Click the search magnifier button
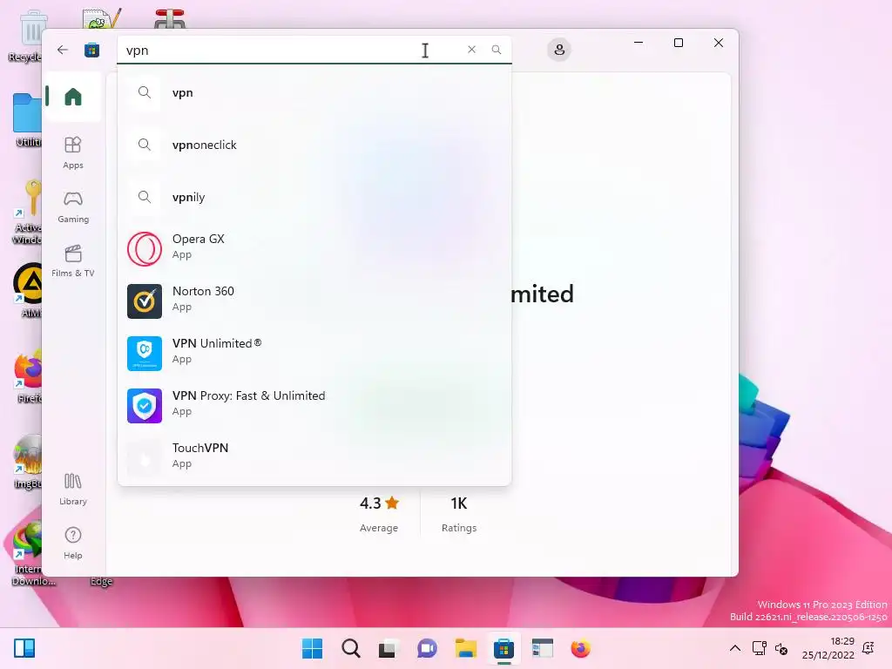Viewport: 892px width, 669px height. point(496,50)
